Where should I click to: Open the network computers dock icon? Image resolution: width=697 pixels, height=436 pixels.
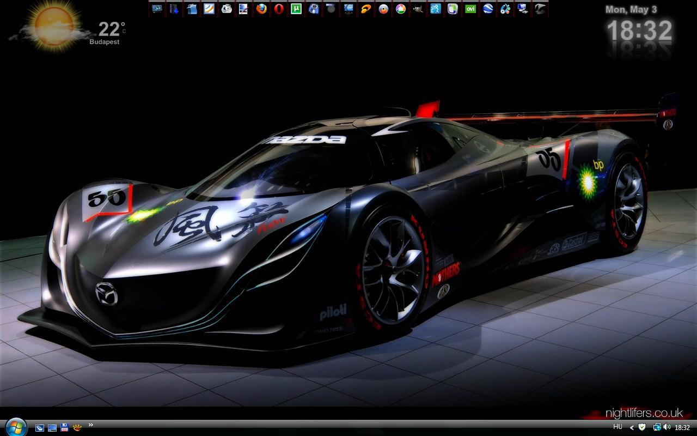tap(523, 9)
